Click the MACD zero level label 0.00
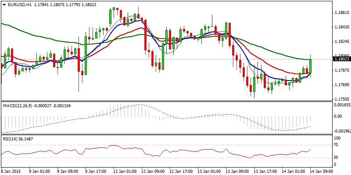 click(338, 116)
